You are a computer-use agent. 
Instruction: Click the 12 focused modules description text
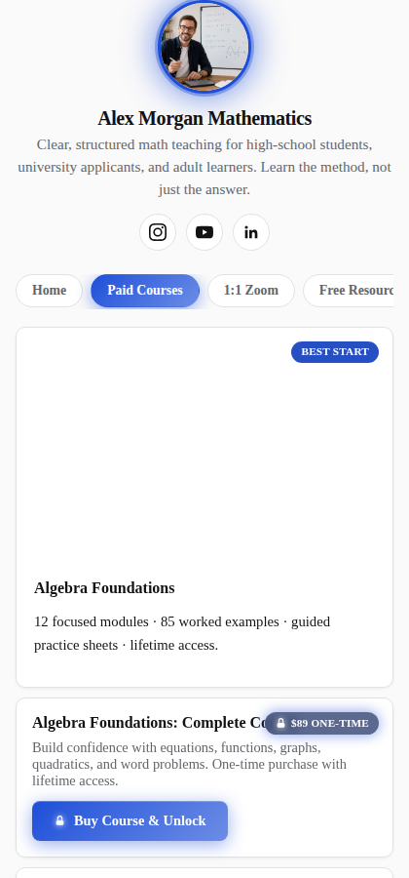(182, 633)
